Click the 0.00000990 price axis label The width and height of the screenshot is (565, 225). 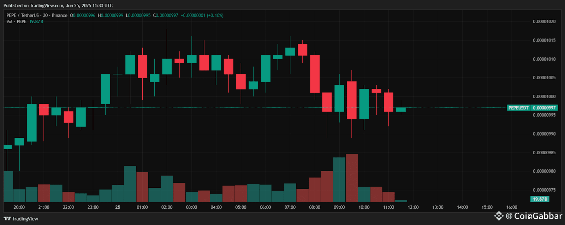tap(544, 134)
